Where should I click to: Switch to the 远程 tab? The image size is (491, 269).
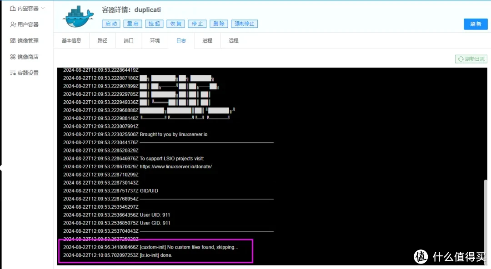pos(233,41)
